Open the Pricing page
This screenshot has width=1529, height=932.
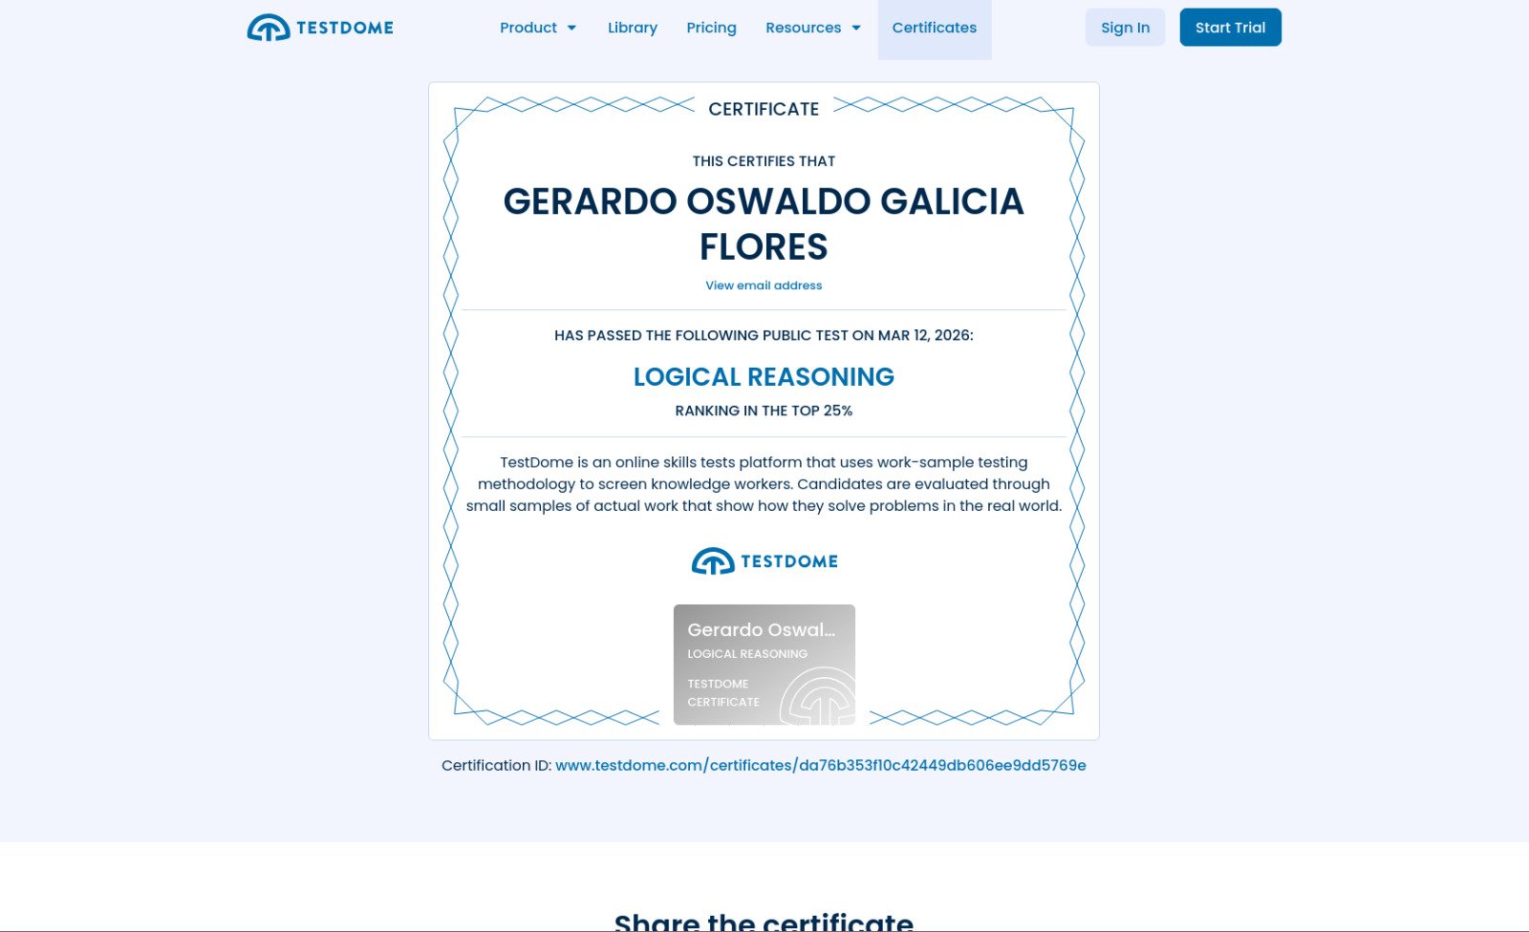tap(711, 28)
